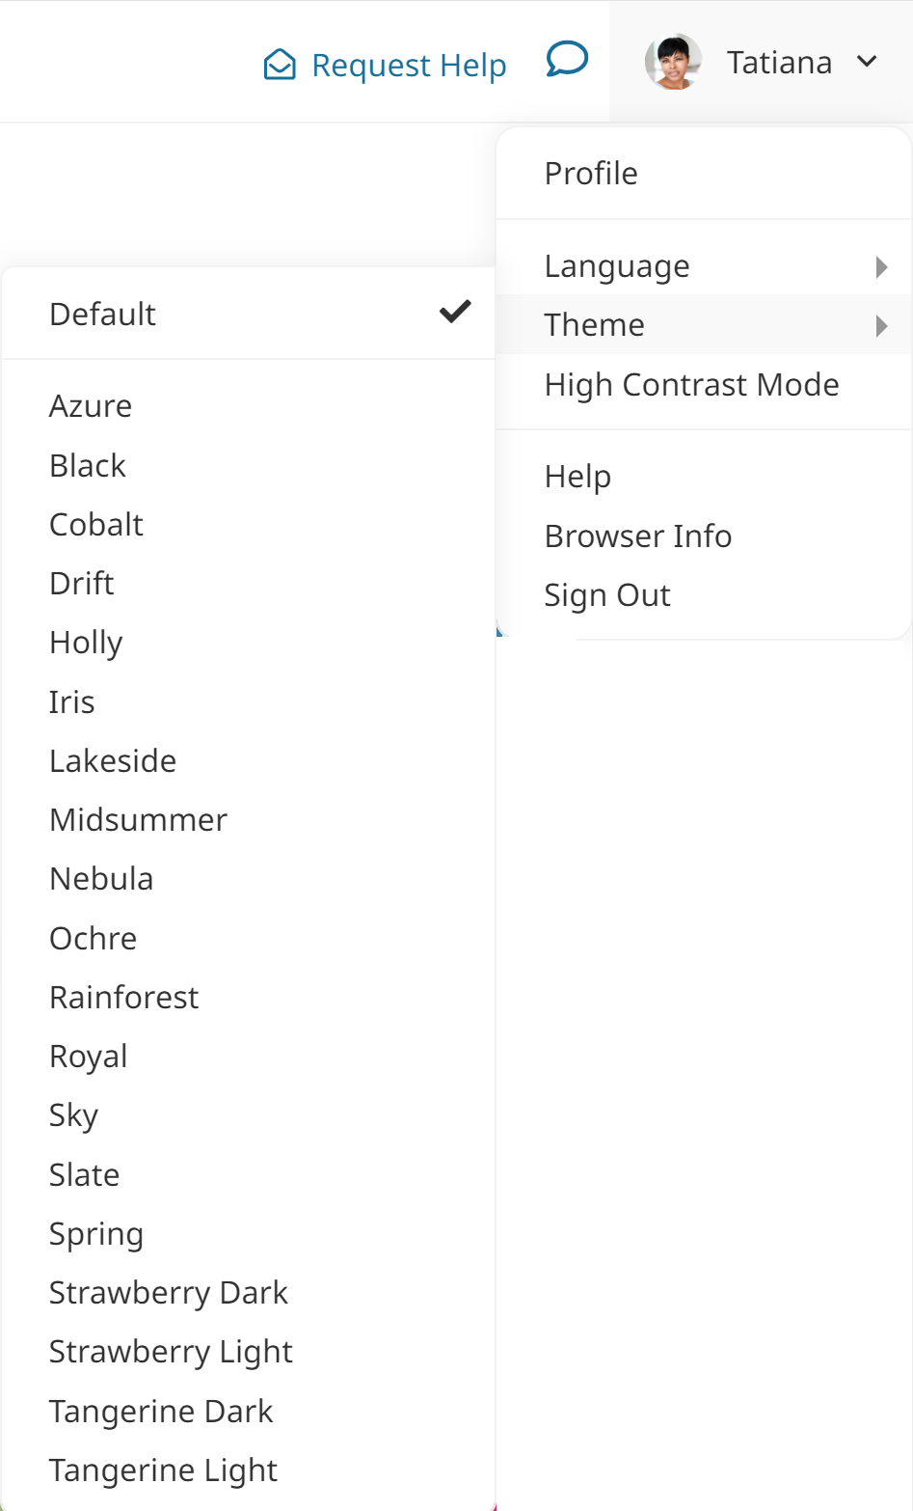Click the Request Help link
Screen dimensions: 913x1511
click(407, 64)
